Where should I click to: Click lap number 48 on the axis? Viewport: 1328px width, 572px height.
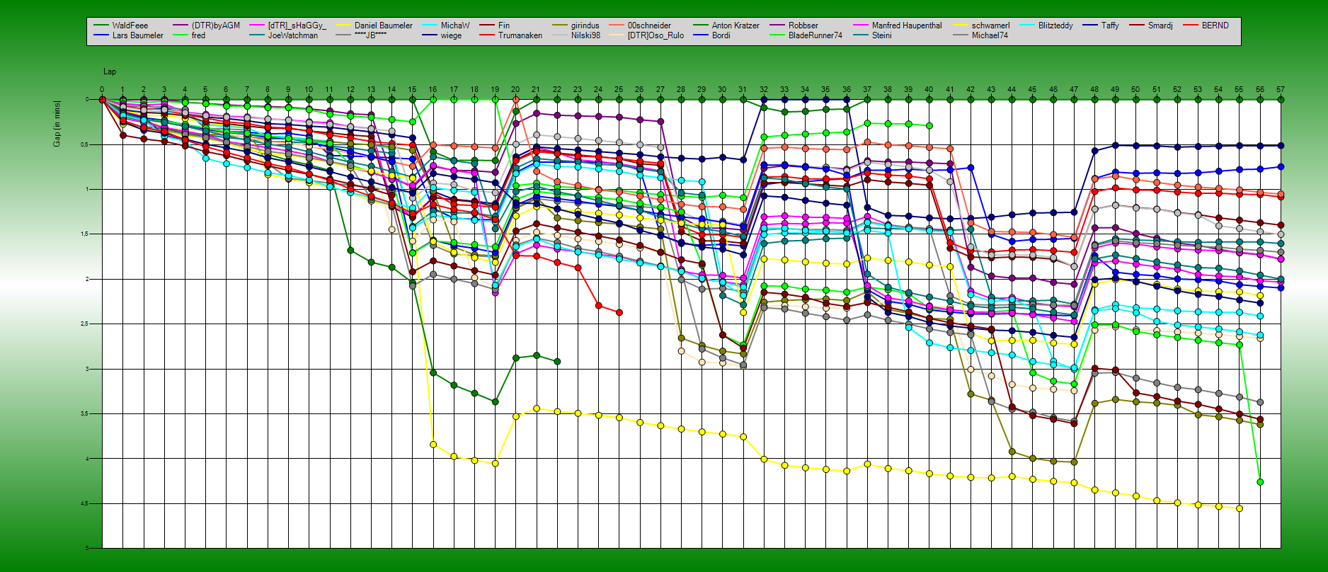tap(1094, 90)
